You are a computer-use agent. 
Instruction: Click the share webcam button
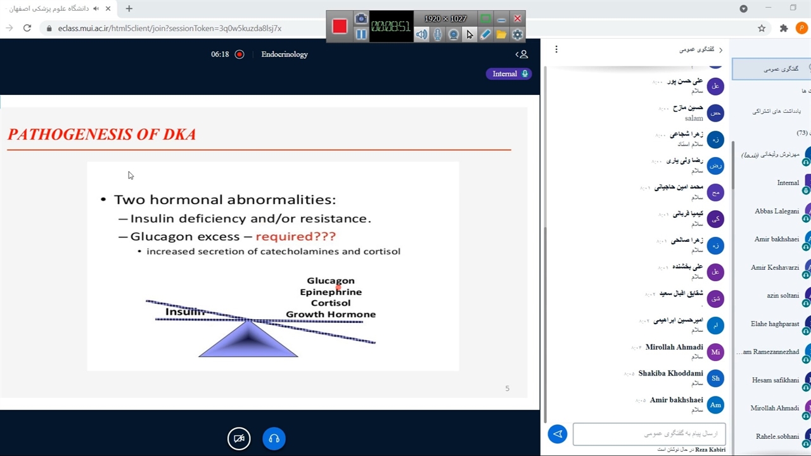tap(239, 438)
